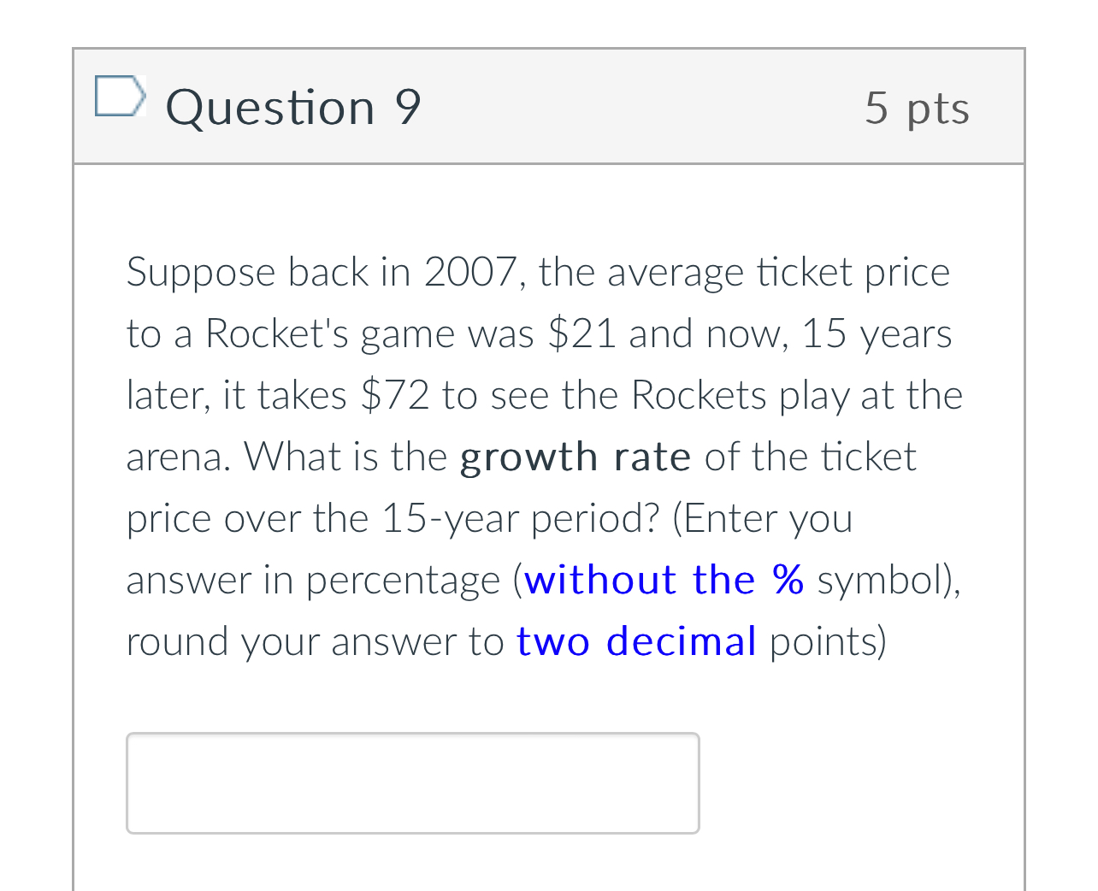Click the bold phrase 'growth rate' in the question
The image size is (1098, 891).
coord(576,457)
